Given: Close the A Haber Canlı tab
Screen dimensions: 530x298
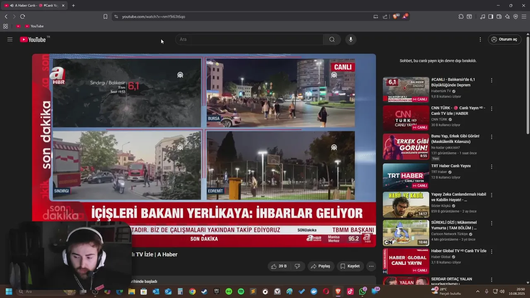Looking at the screenshot, I should pos(63,5).
